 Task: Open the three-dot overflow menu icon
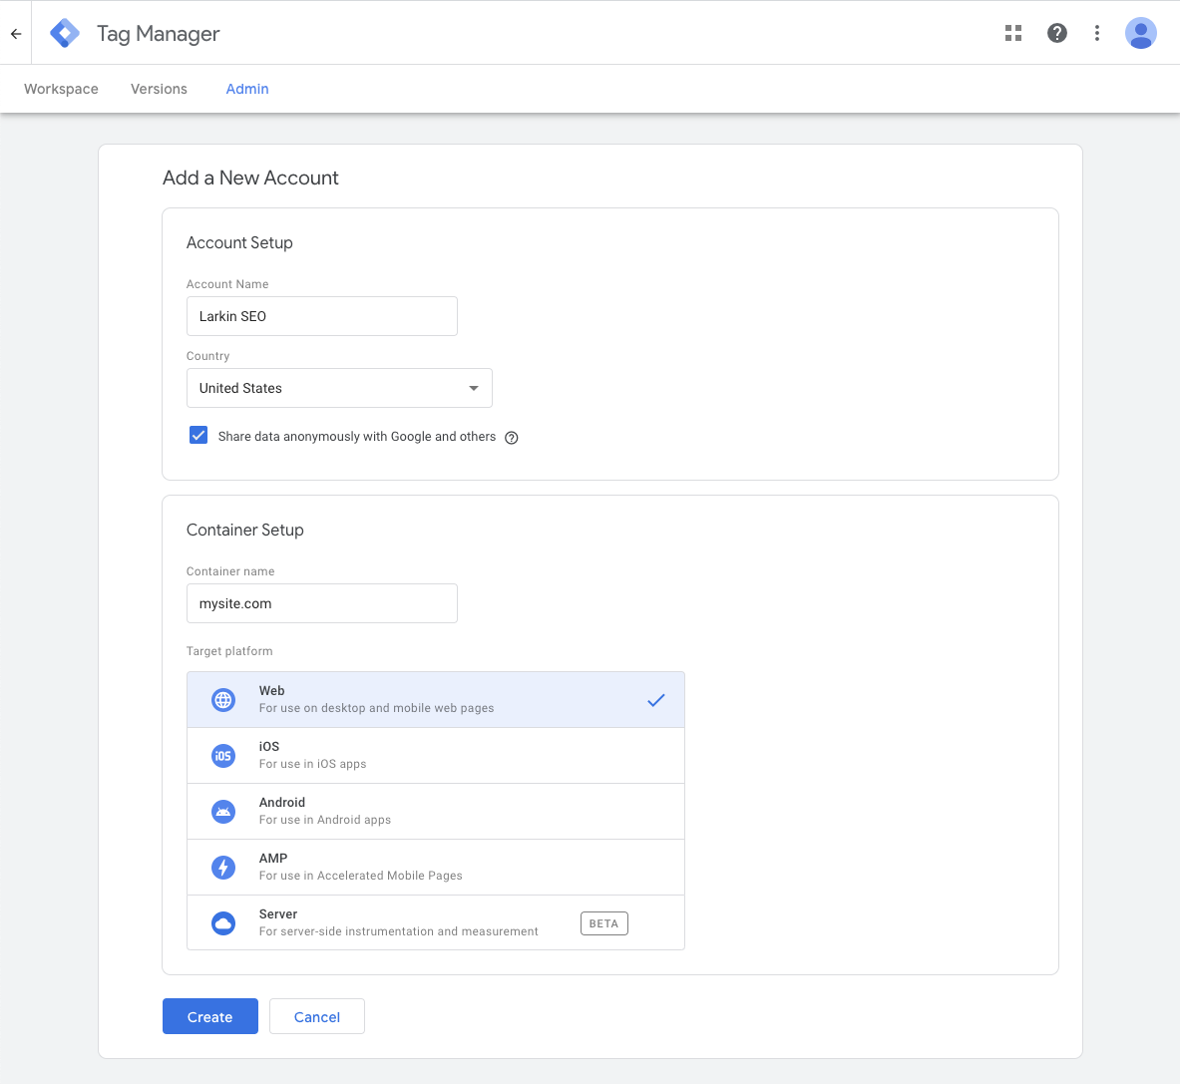point(1096,32)
